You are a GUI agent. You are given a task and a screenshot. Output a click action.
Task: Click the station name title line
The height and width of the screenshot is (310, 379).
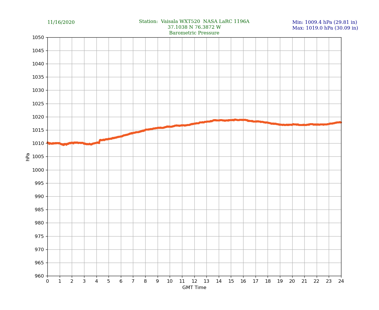pyautogui.click(x=194, y=22)
